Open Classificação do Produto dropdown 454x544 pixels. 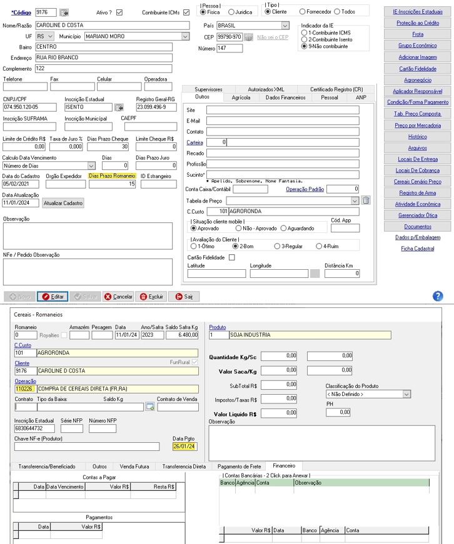[406, 395]
